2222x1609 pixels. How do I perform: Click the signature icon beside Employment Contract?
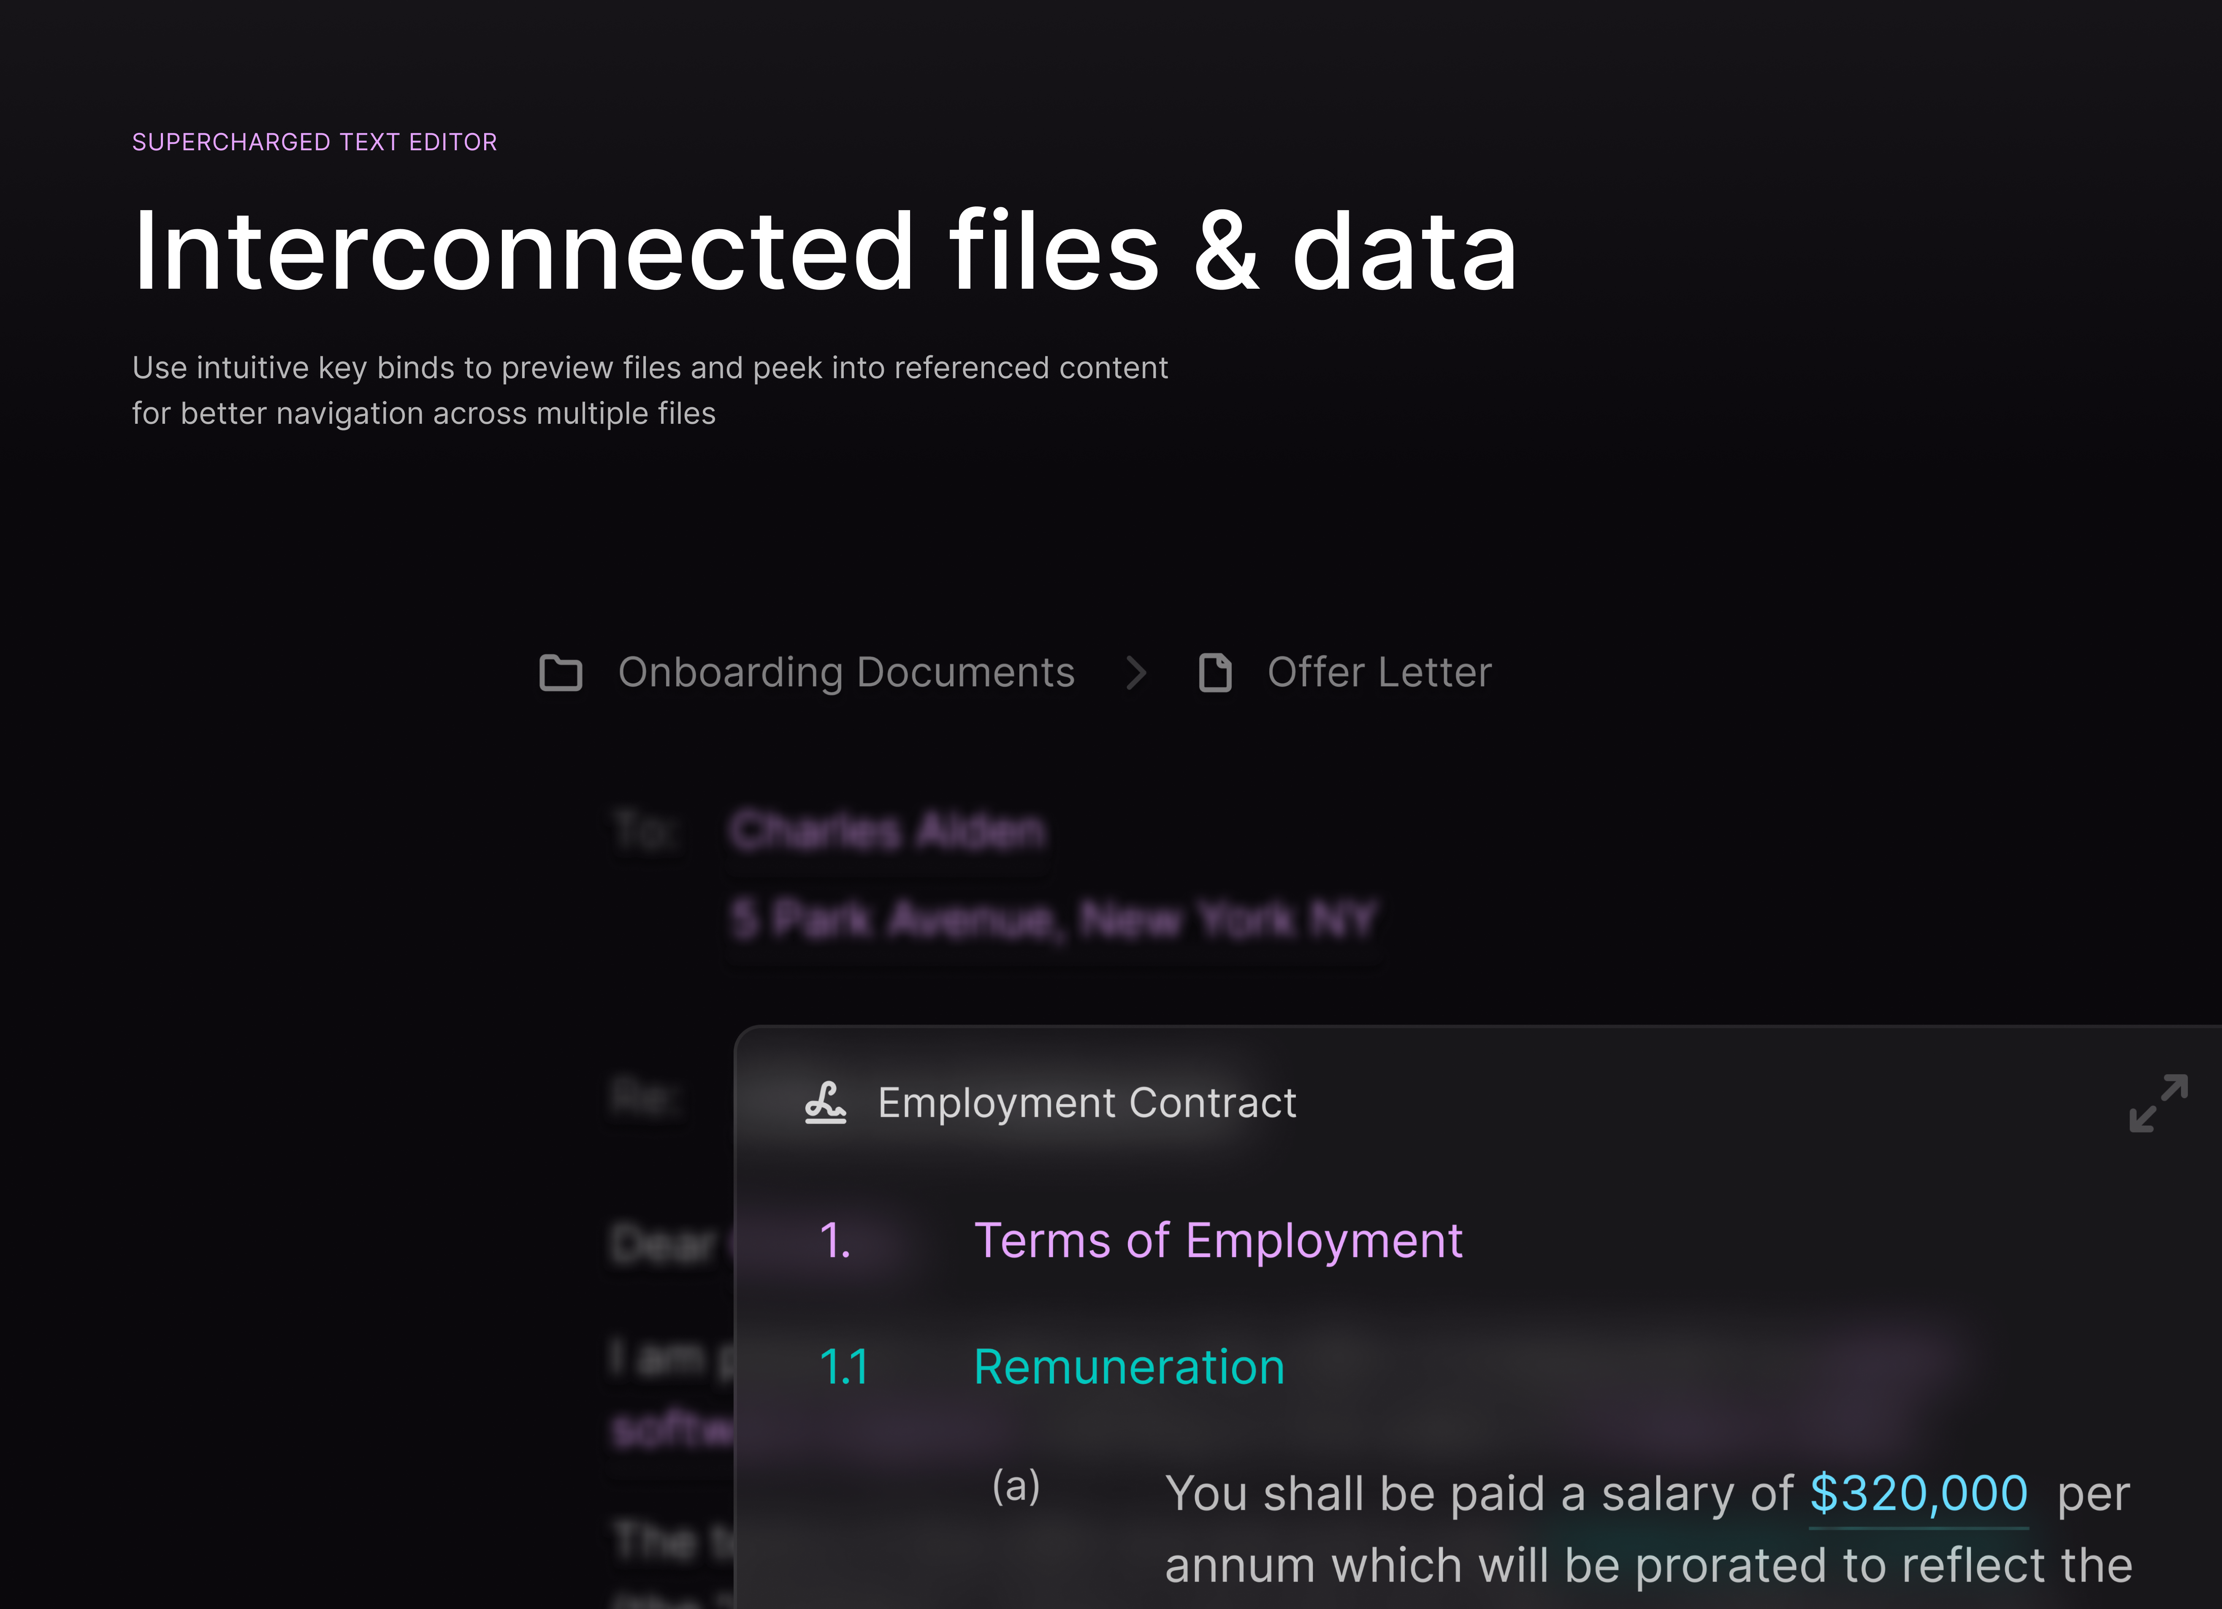pyautogui.click(x=825, y=1103)
